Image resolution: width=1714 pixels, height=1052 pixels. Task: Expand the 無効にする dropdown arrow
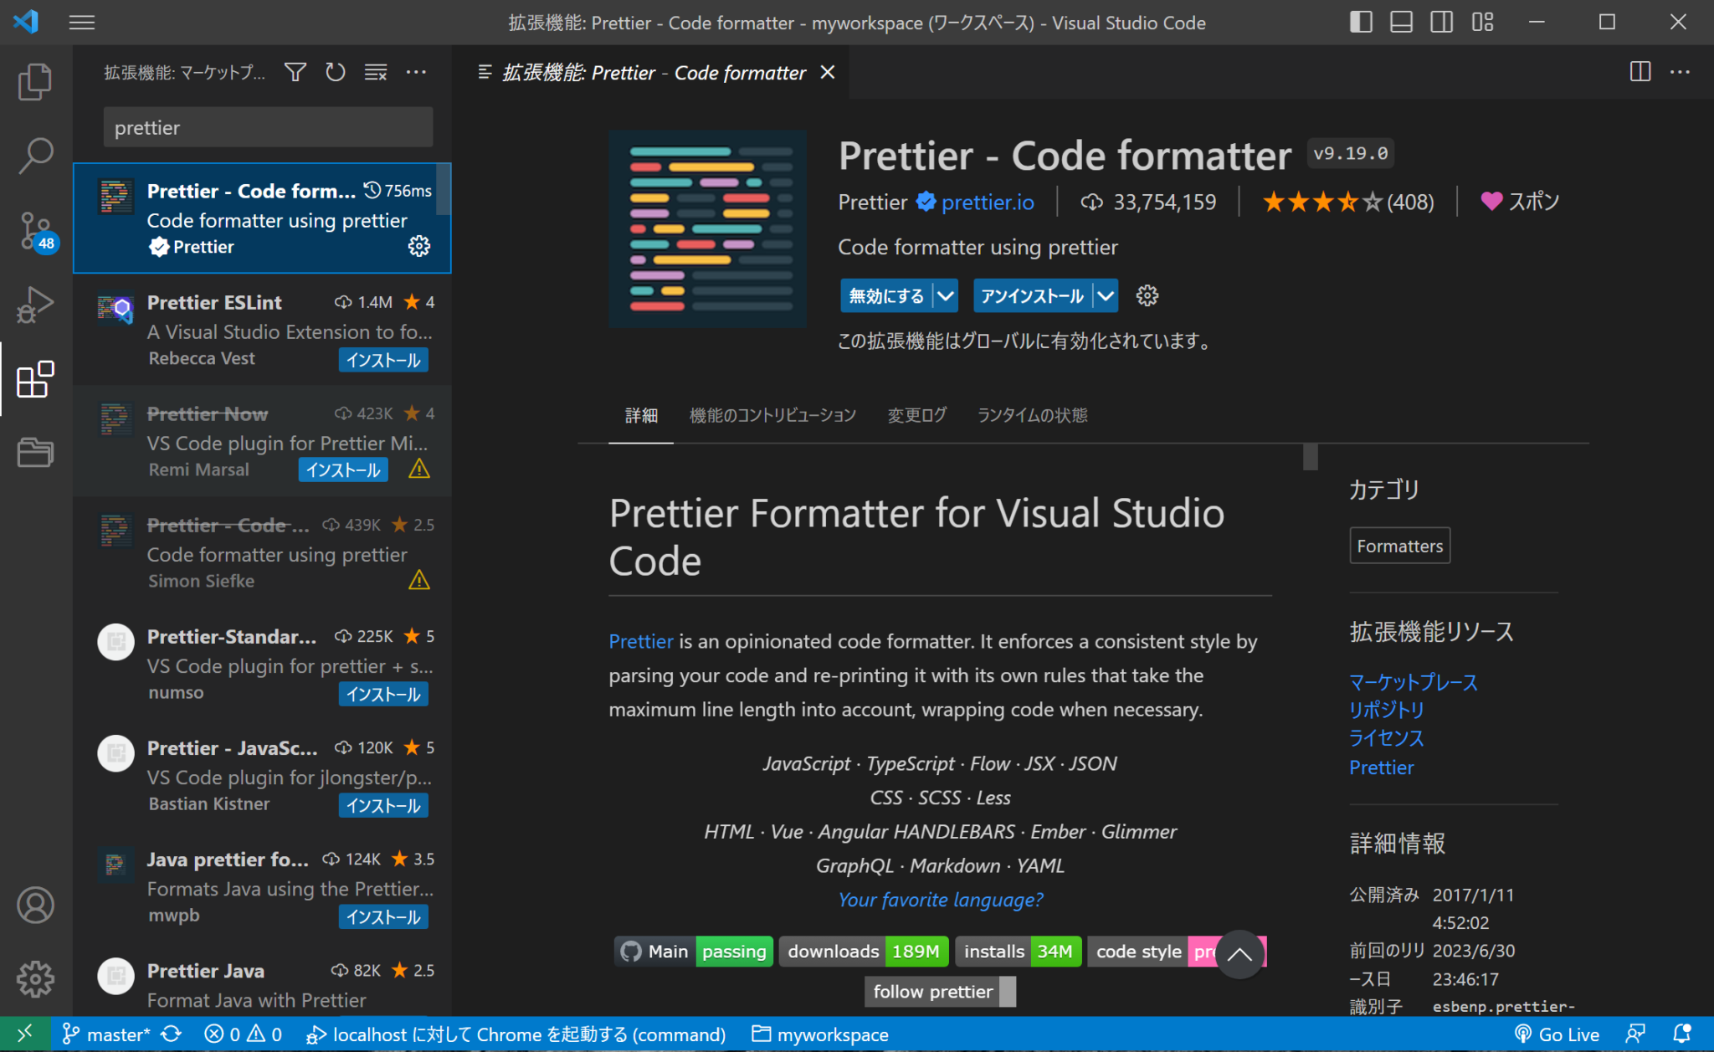[946, 295]
